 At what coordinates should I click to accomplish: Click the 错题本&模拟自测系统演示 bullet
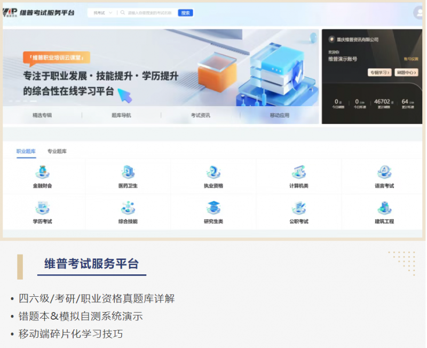pyautogui.click(x=81, y=316)
